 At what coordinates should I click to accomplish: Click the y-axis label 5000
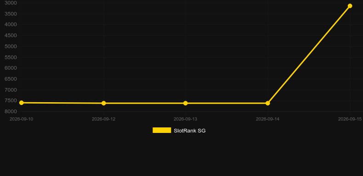click(11, 46)
